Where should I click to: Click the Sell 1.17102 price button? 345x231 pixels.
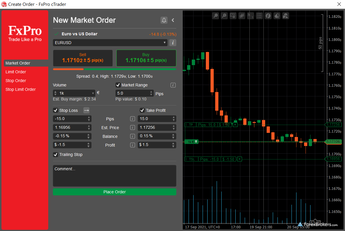pyautogui.click(x=83, y=58)
